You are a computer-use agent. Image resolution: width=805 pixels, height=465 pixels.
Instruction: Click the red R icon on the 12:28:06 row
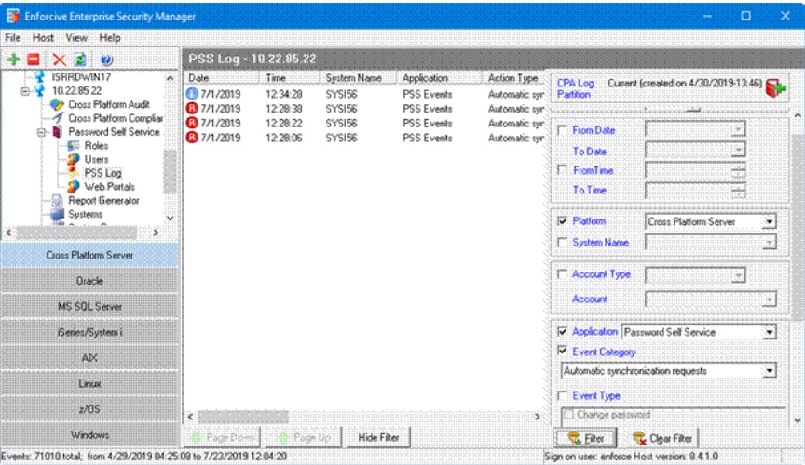192,138
